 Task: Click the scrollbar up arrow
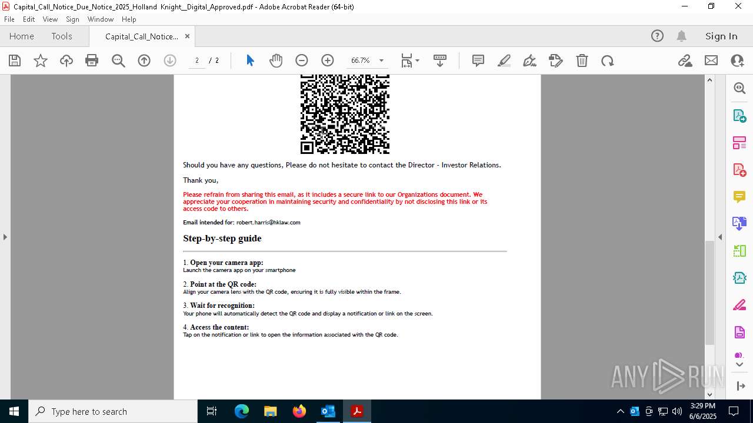coord(709,80)
